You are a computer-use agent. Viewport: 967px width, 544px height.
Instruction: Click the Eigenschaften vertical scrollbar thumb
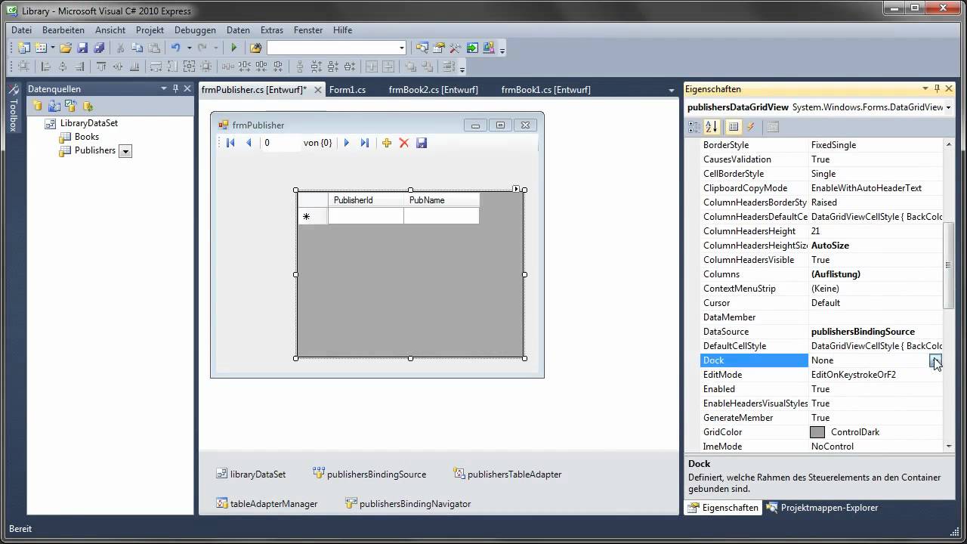point(949,264)
